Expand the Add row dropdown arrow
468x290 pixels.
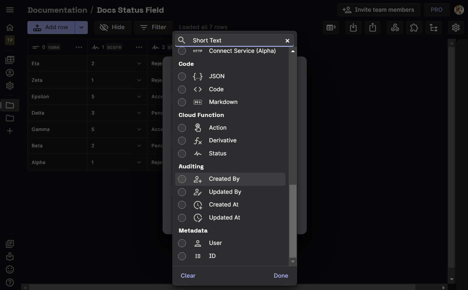81,27
